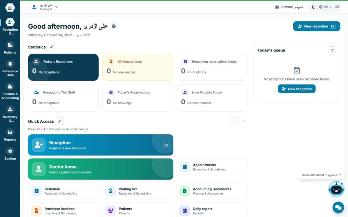
Task: Open Schedule quick access shortcut
Action: click(x=64, y=191)
